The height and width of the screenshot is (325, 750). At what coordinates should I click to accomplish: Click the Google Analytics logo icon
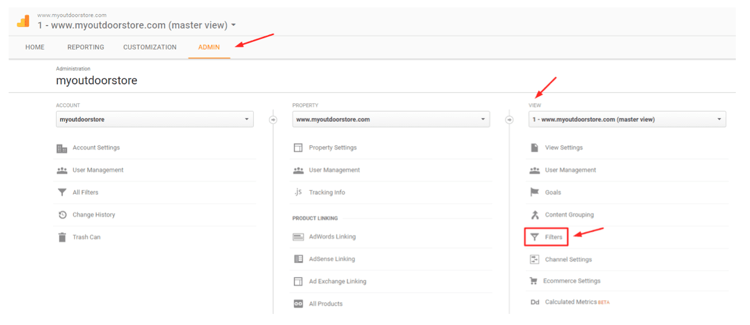pyautogui.click(x=23, y=20)
